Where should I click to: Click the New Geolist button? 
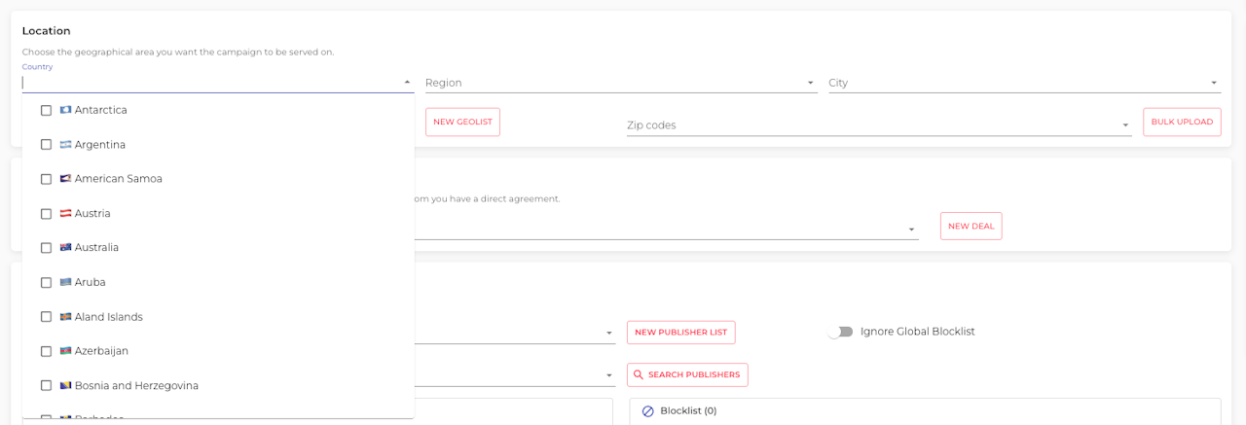click(462, 122)
